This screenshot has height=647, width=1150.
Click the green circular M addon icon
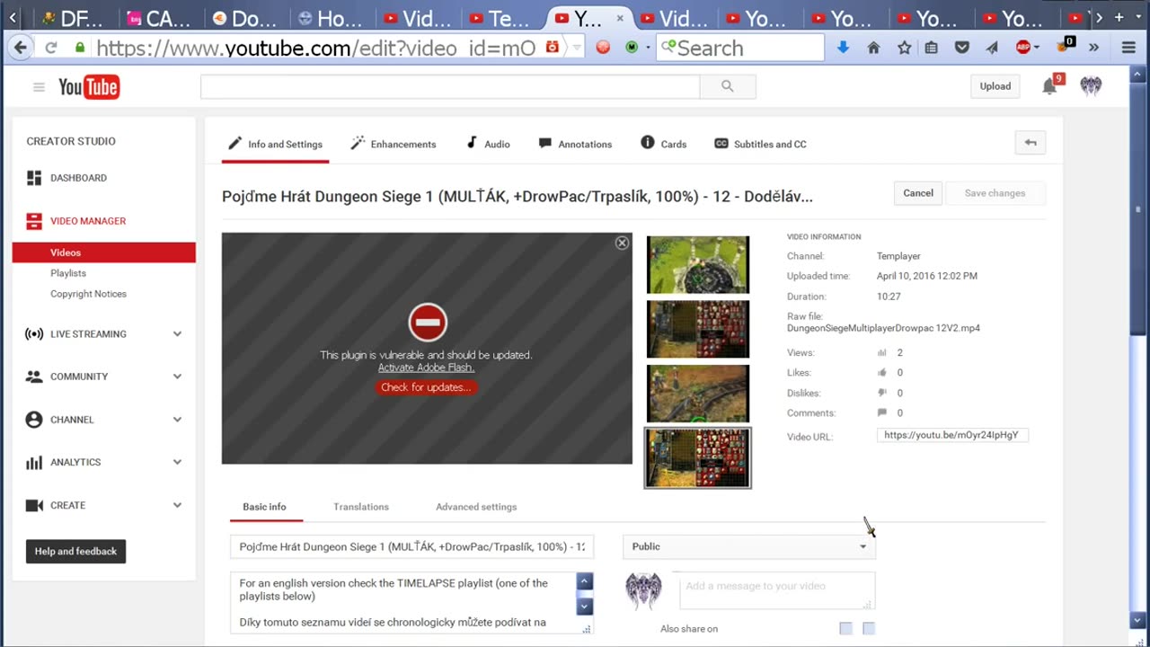pos(632,48)
